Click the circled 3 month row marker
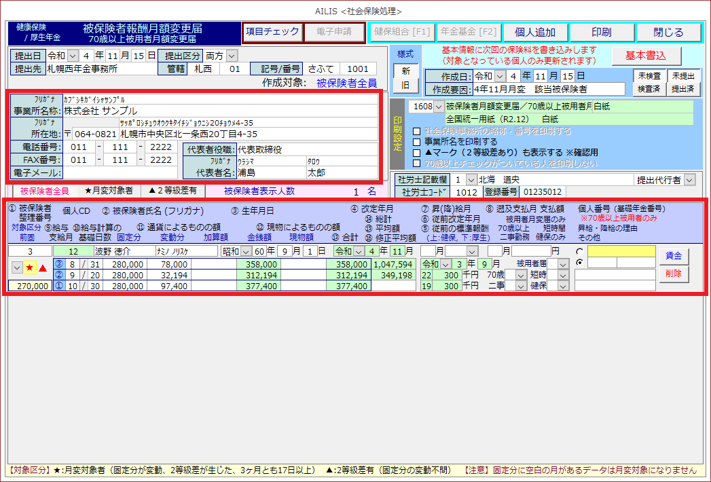This screenshot has height=482, width=711. (x=58, y=264)
